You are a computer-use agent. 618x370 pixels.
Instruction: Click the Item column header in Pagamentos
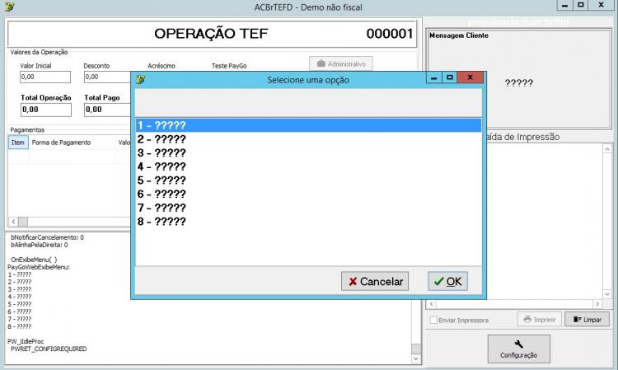point(18,143)
